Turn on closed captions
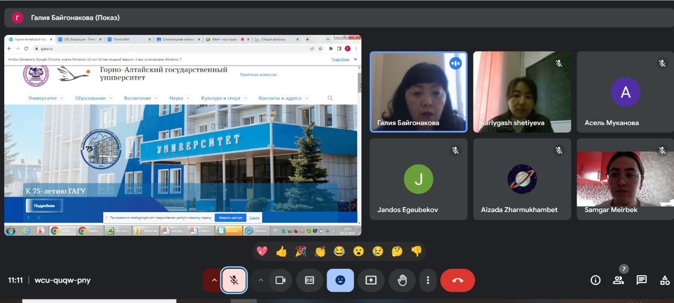The image size is (674, 303). pos(309,280)
